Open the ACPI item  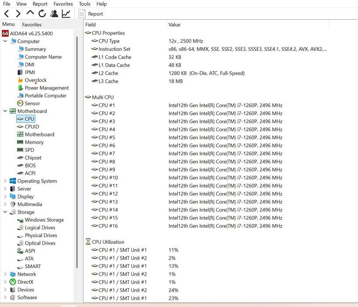click(30, 173)
